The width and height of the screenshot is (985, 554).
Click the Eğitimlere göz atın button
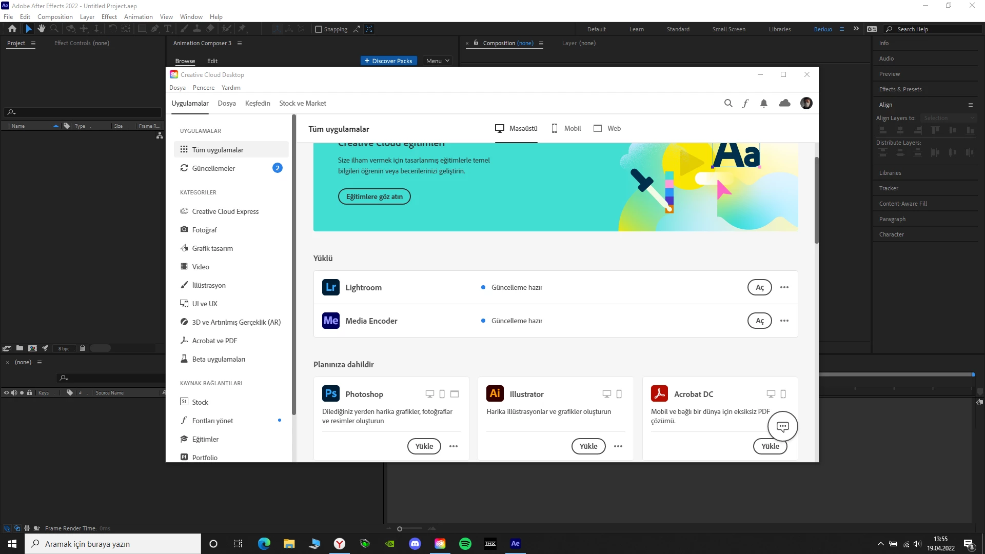point(374,196)
